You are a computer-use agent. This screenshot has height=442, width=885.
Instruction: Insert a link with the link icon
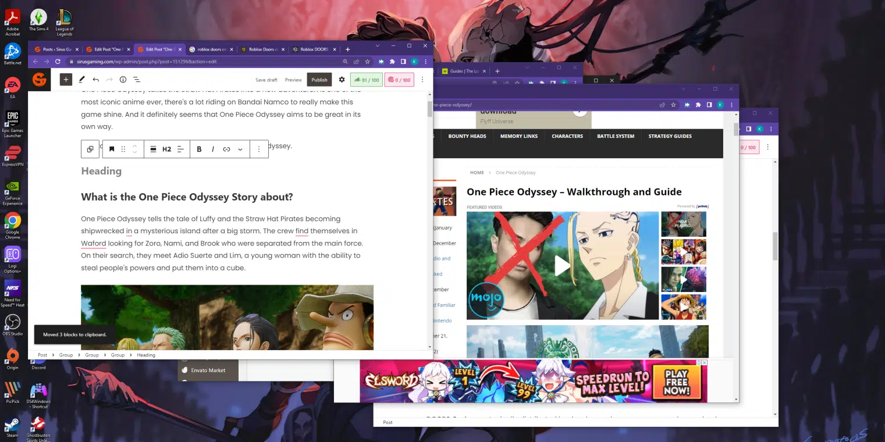(x=226, y=149)
